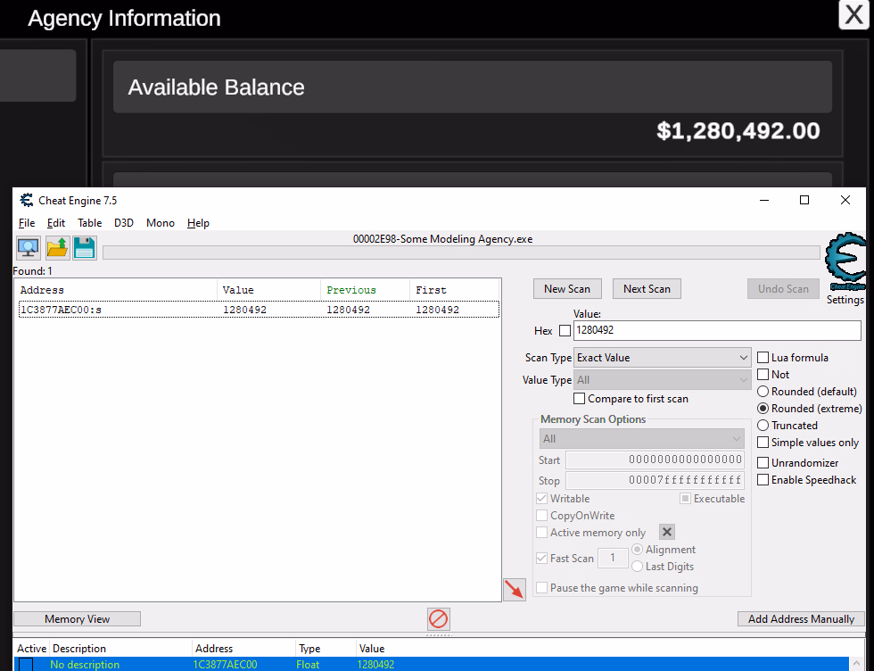Image resolution: width=874 pixels, height=671 pixels.
Task: Select the Alignment radio button
Action: [x=637, y=550]
